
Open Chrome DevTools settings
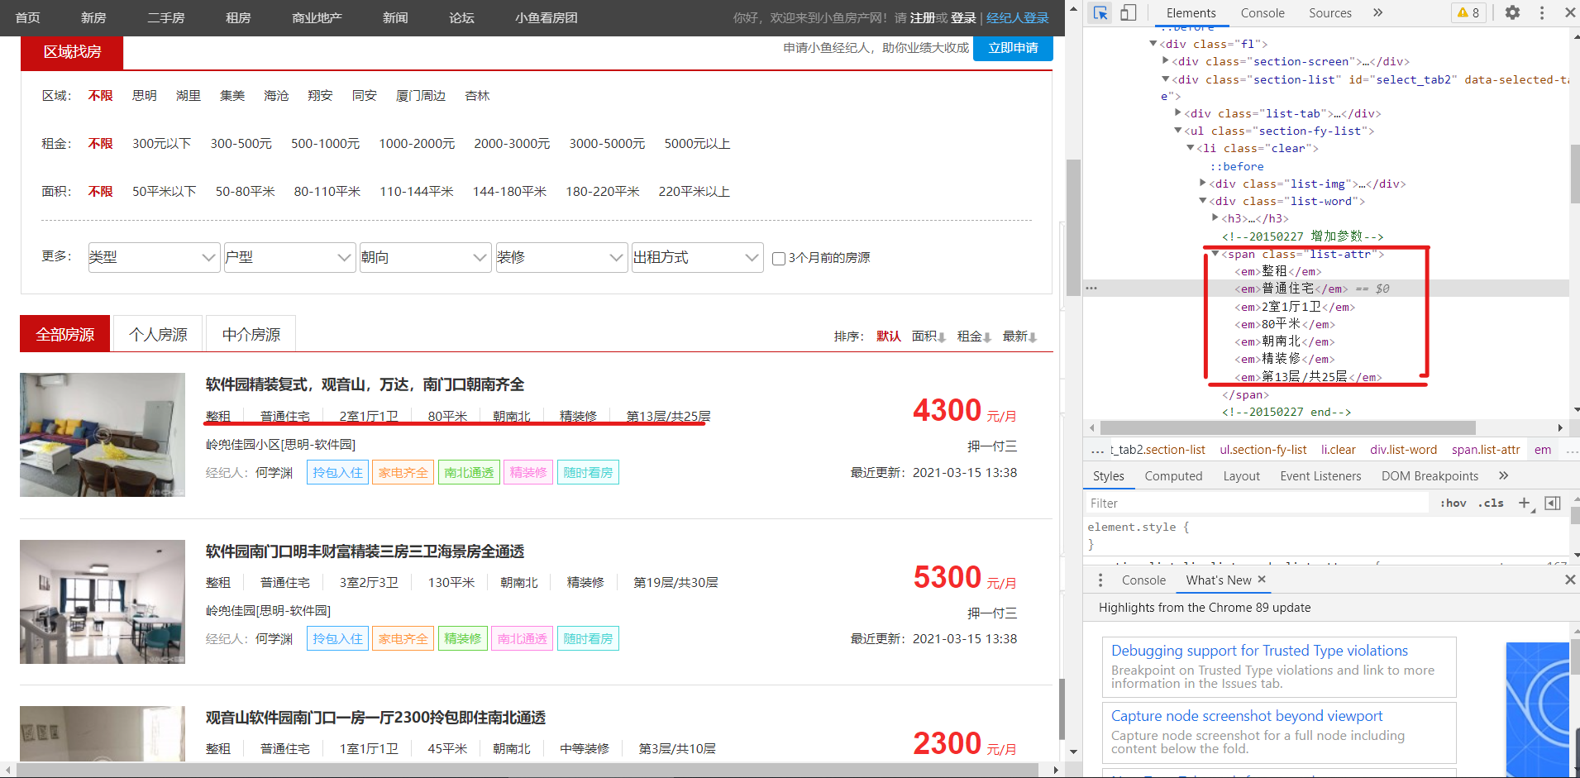1511,12
